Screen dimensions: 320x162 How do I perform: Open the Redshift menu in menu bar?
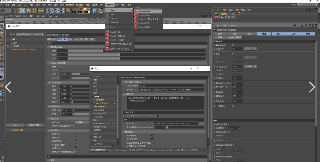tap(110, 5)
